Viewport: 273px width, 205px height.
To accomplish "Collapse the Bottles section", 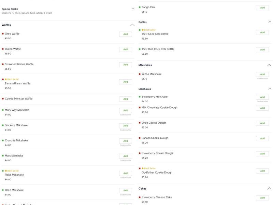I will [269, 22].
